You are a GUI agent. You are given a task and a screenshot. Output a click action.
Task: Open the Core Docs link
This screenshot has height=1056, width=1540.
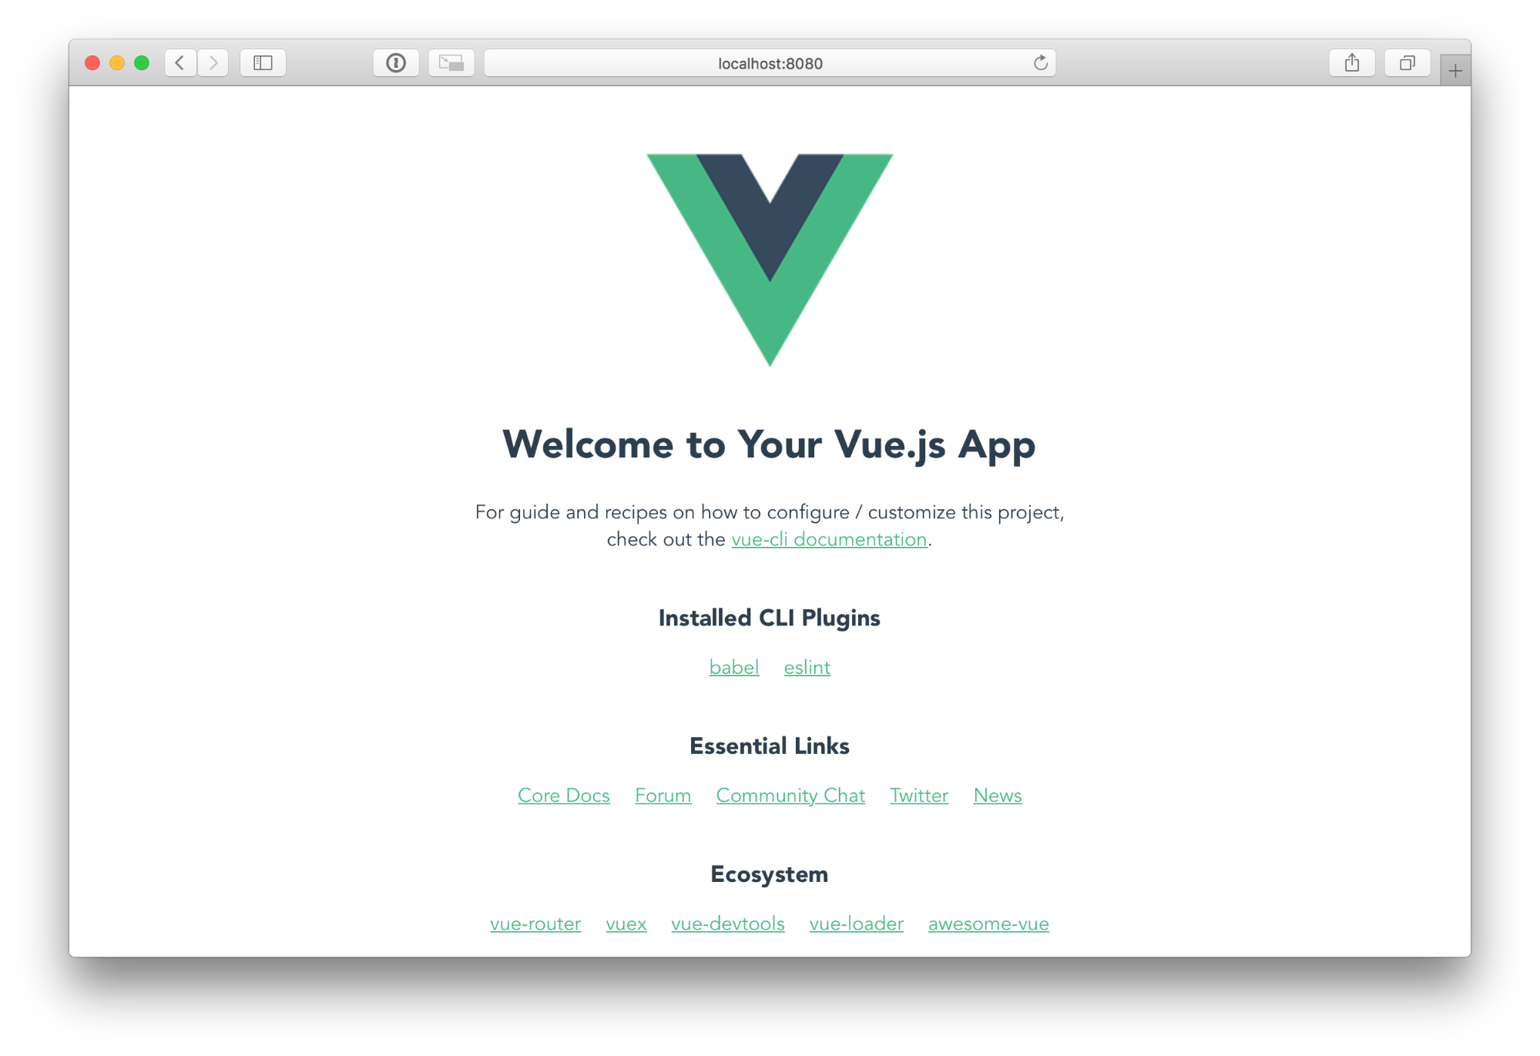coord(563,795)
